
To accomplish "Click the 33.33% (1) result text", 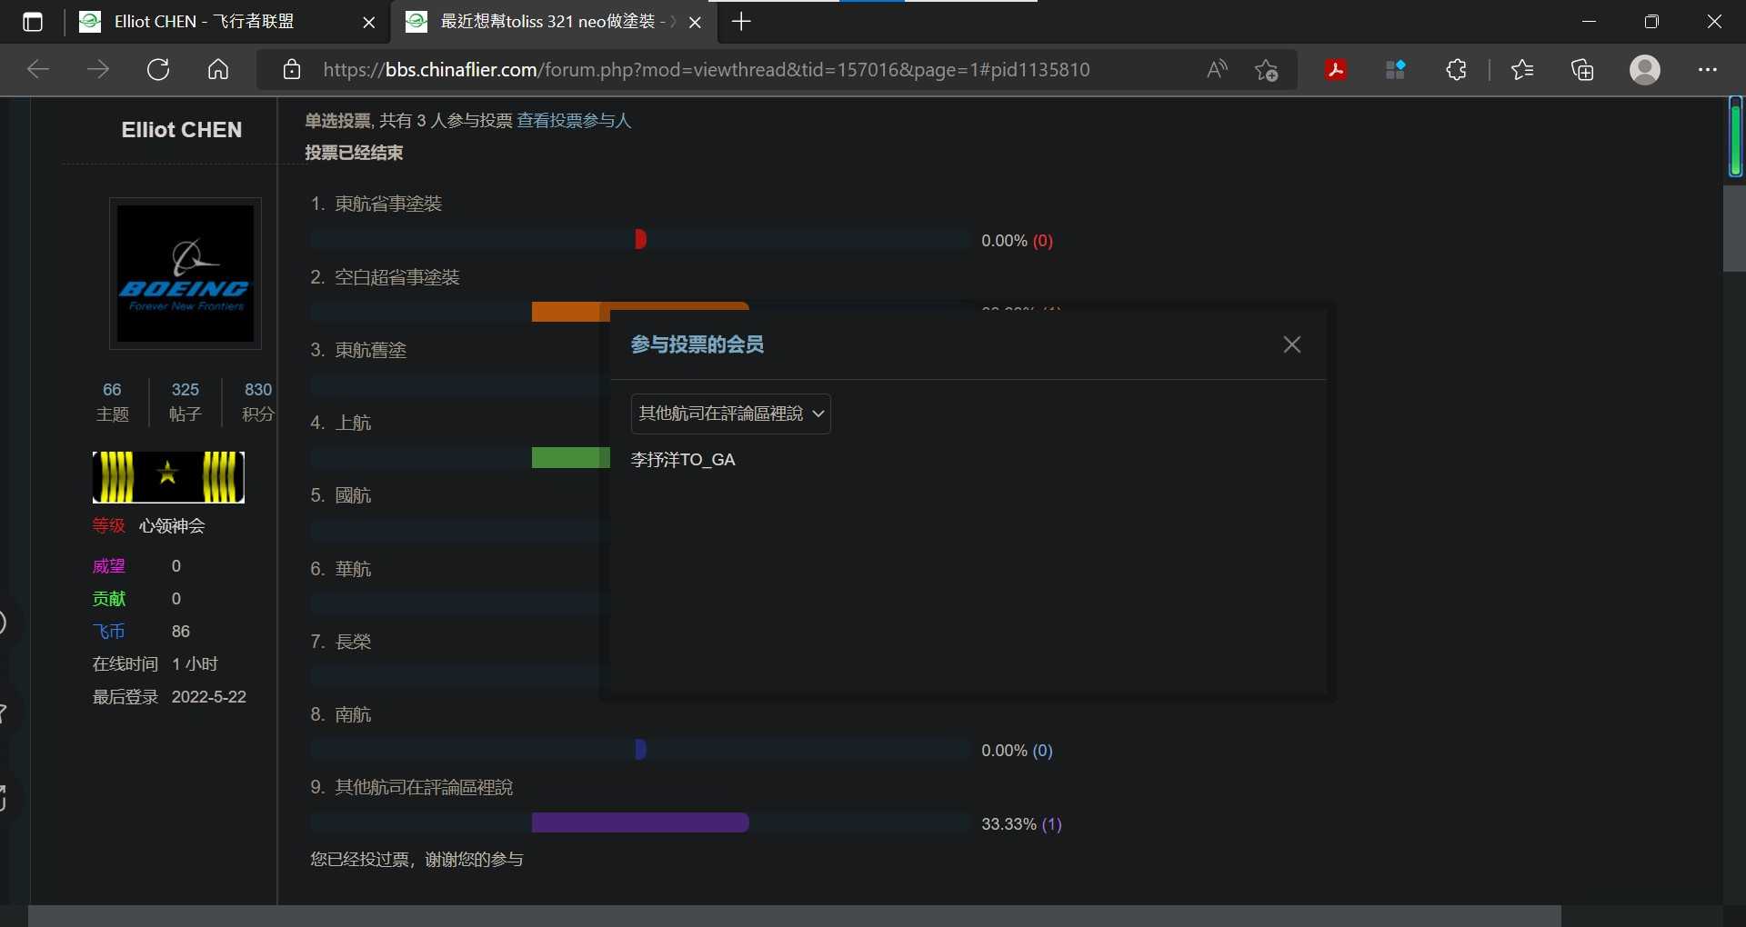I will click(x=1021, y=824).
